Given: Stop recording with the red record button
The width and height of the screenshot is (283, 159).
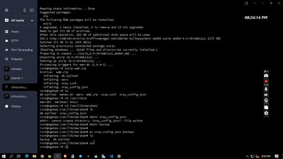Looking at the screenshot, I should (266, 81).
